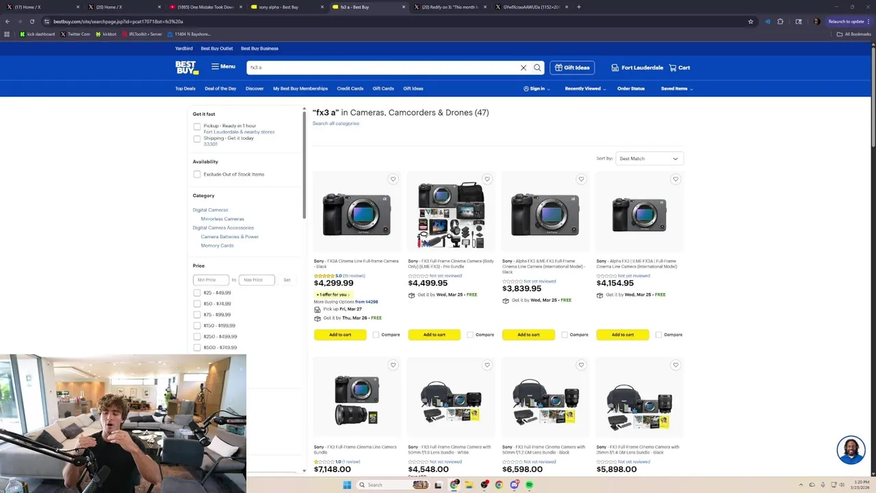Open the shopping Cart
Image resolution: width=876 pixels, height=493 pixels.
680,68
